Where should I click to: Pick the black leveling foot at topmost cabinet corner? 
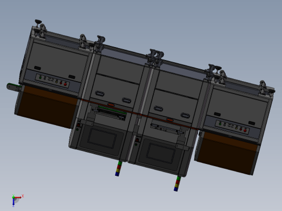(x=38, y=22)
